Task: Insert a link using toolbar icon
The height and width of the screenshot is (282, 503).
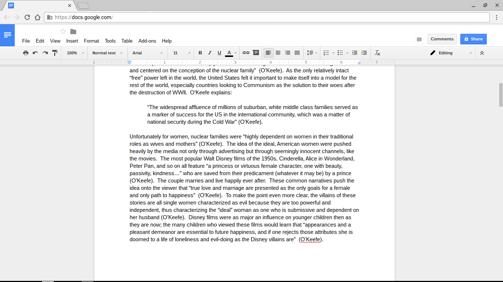Action: pos(246,53)
